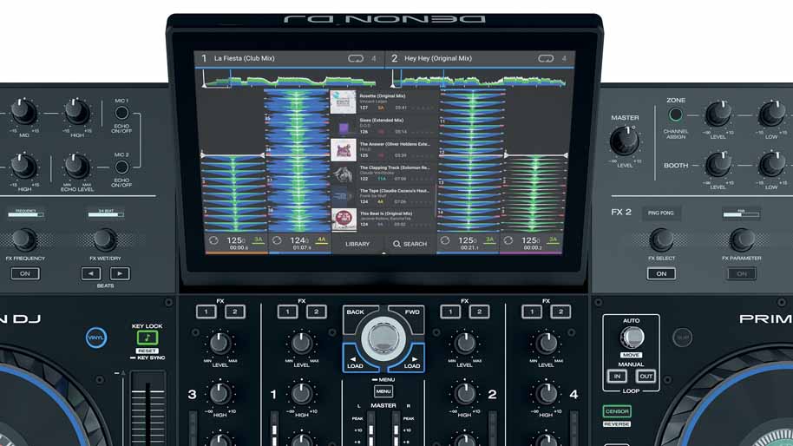
Task: Tap deck 2 track overview waveform
Action: [x=479, y=81]
